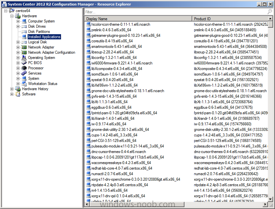This screenshot has height=209, width=275.
Task: Select the Installed Applications tree item
Action: [x=44, y=37]
